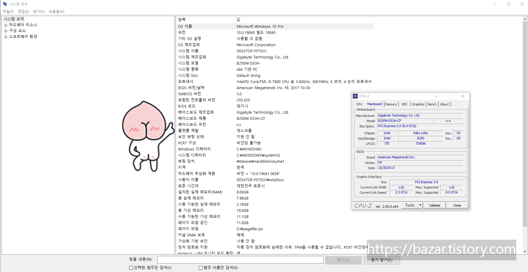Click the '찾을 내용' search input field
Image resolution: width=528 pixels, height=272 pixels.
(x=240, y=260)
